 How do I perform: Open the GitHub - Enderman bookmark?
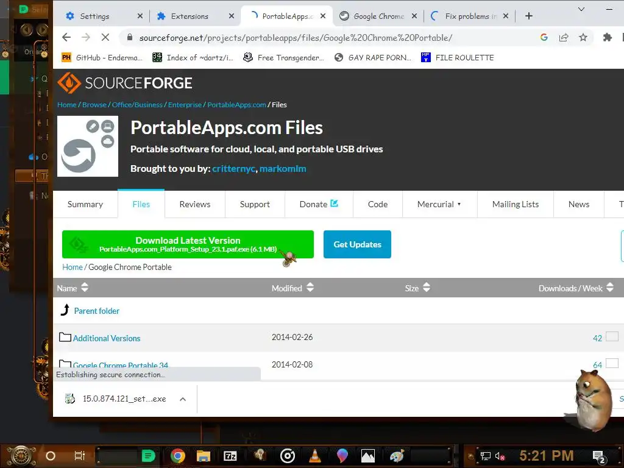tap(102, 58)
